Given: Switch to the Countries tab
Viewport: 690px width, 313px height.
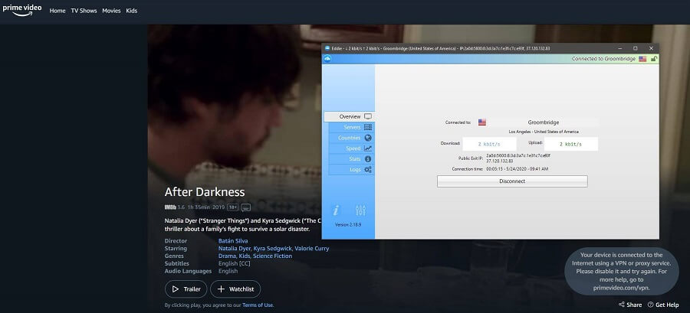Looking at the screenshot, I should point(352,138).
